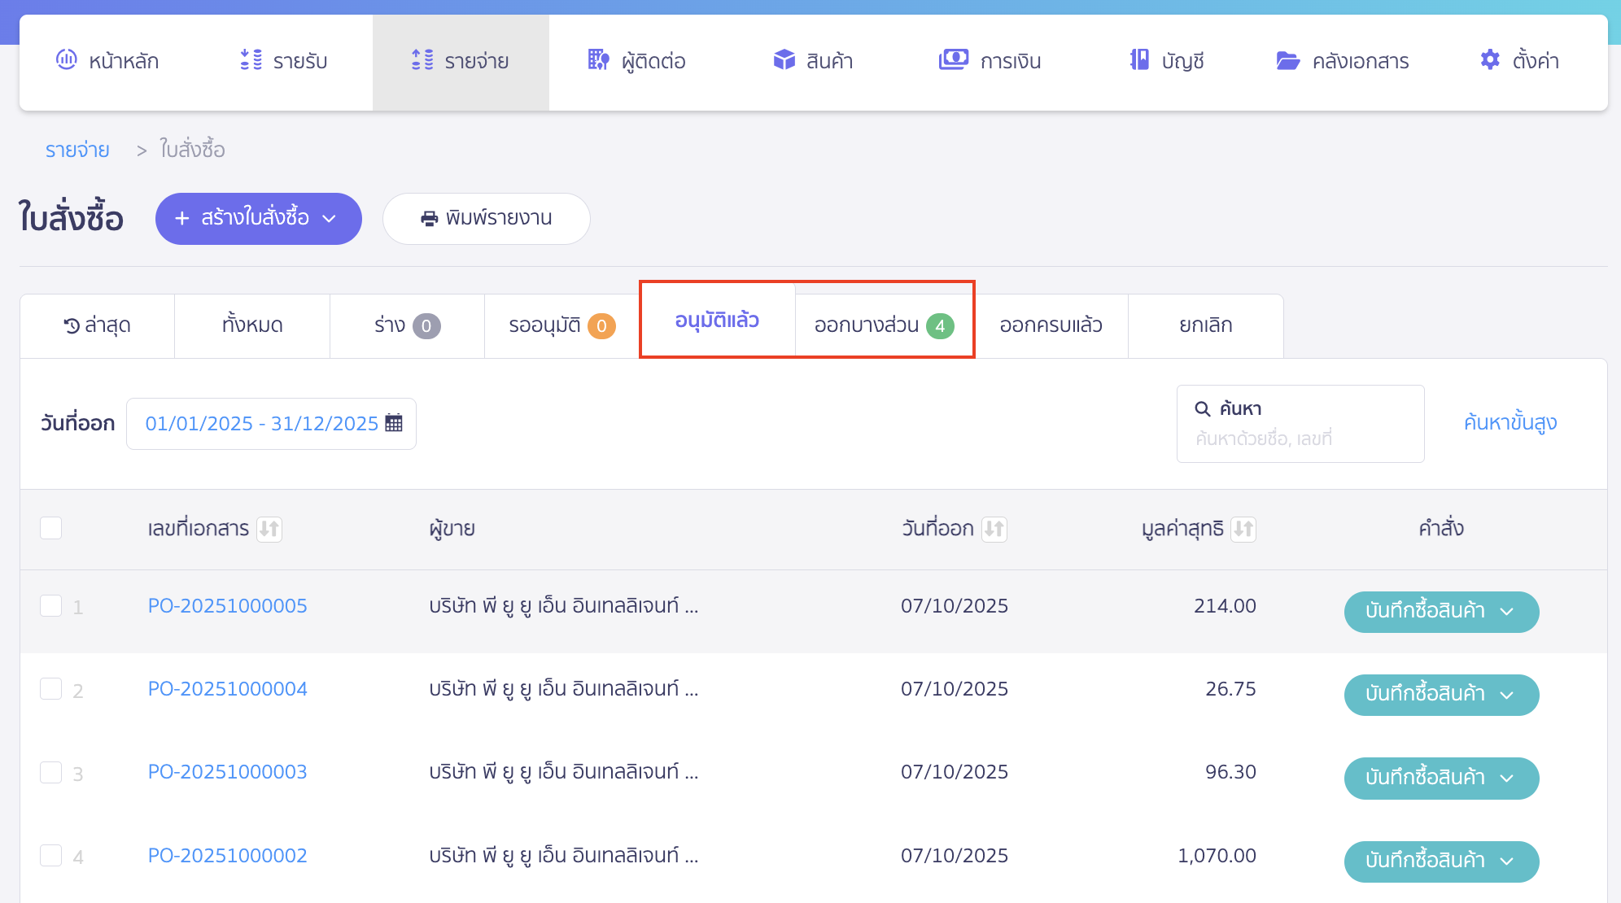Open บันทึกซื้อสินค้า dropdown for PO-20251000004
1621x903 pixels.
pyautogui.click(x=1507, y=696)
